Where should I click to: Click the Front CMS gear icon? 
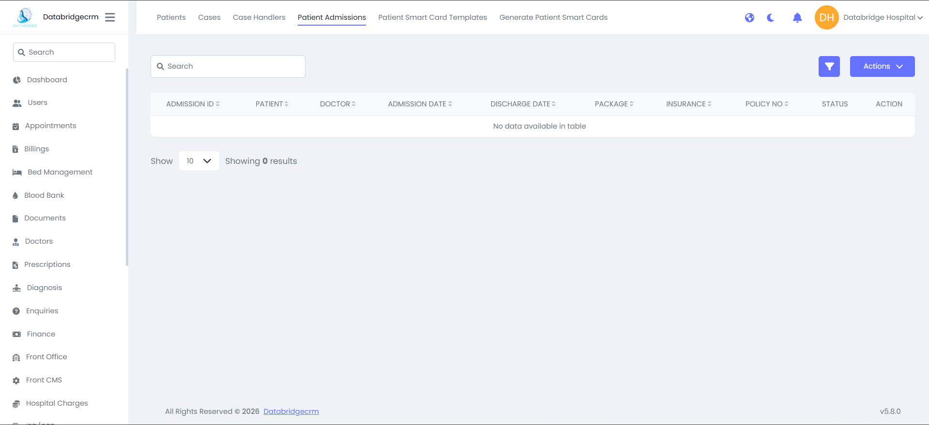pyautogui.click(x=16, y=381)
